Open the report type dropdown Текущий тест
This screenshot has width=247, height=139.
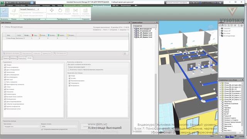coord(21,126)
